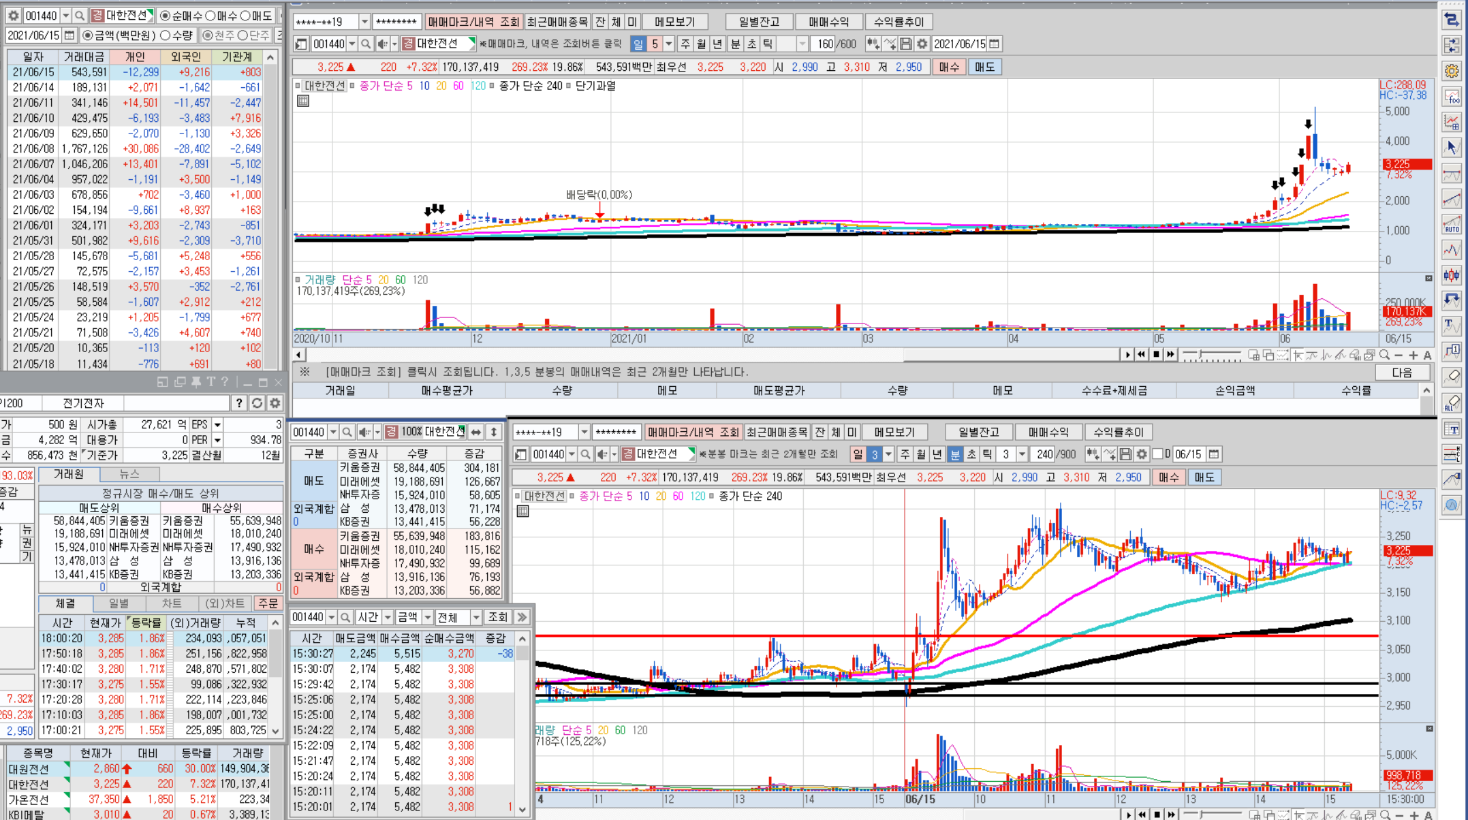Click help question mark in 전기전자 panel
Screen dimensions: 1468x820
click(x=239, y=403)
